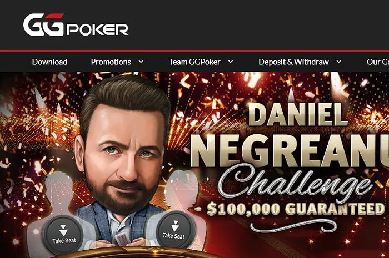Click the playing cards in Negreanu's hands
The width and height of the screenshot is (389, 258).
[x=122, y=239]
